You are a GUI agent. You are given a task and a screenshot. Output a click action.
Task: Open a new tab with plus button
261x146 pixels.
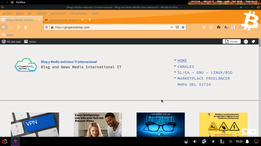(89, 20)
